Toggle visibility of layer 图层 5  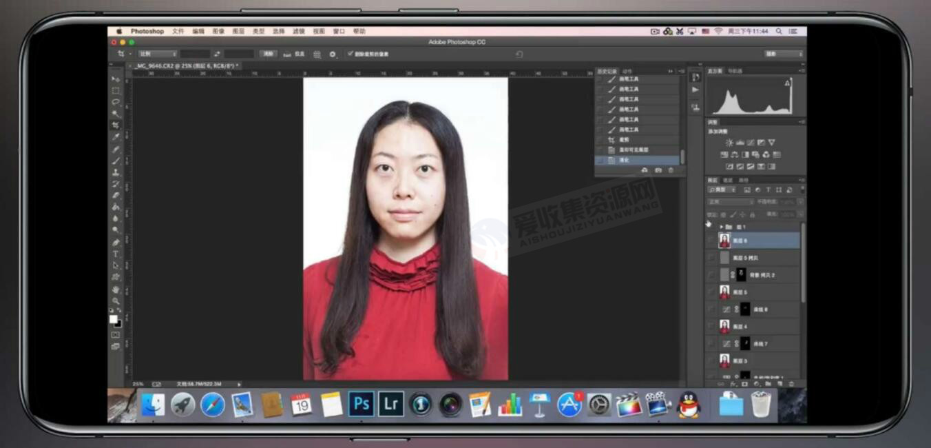[x=709, y=290]
